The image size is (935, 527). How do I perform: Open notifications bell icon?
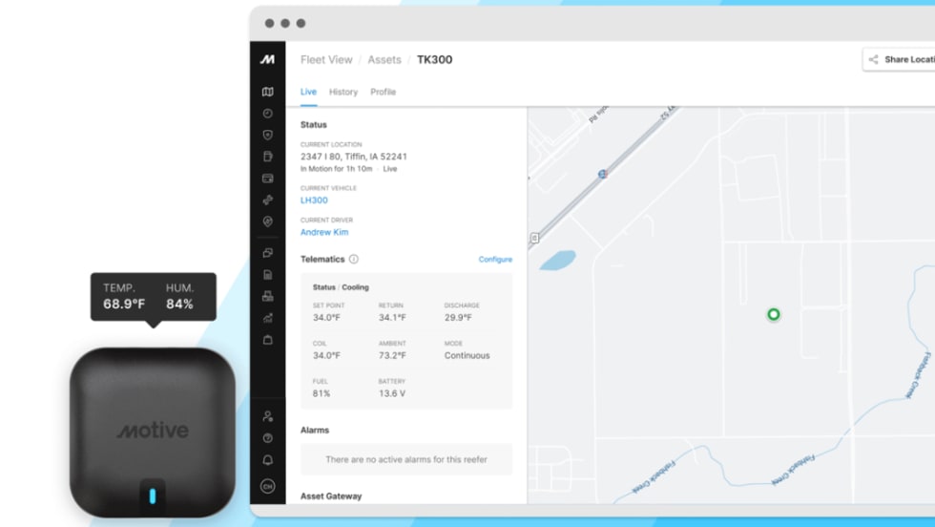click(268, 460)
